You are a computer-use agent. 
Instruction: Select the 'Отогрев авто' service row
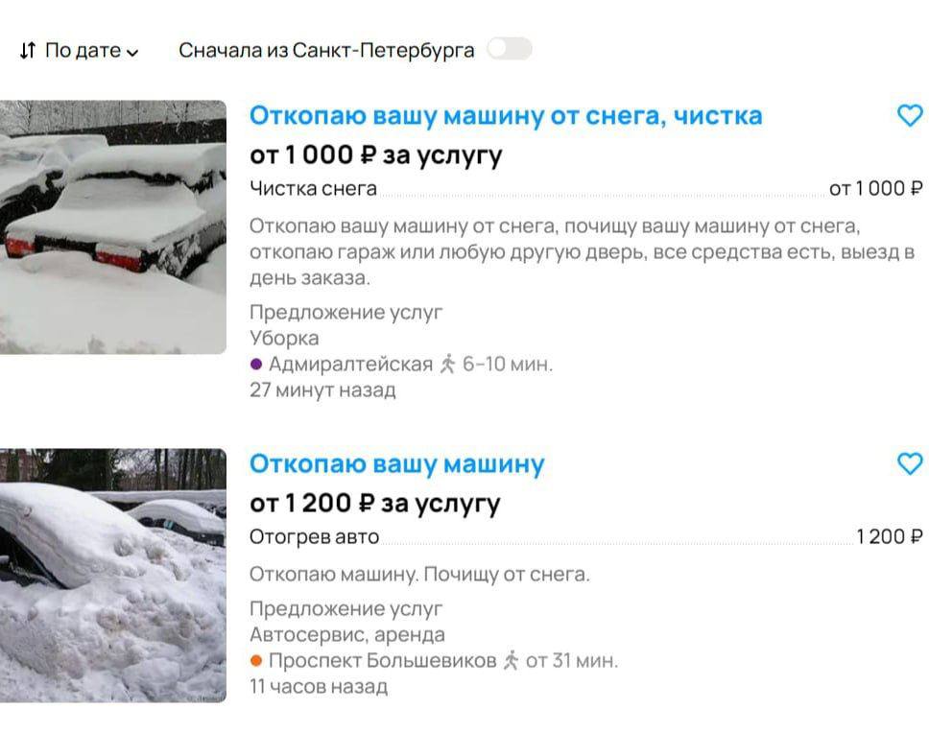(586, 537)
